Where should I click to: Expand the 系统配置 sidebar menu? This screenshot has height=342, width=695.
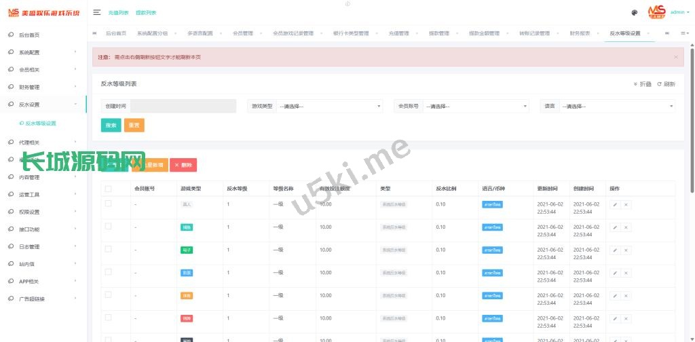coord(43,52)
